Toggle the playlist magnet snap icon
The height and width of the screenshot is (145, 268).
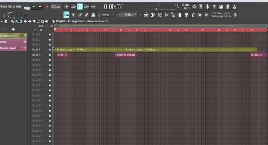pos(6,22)
